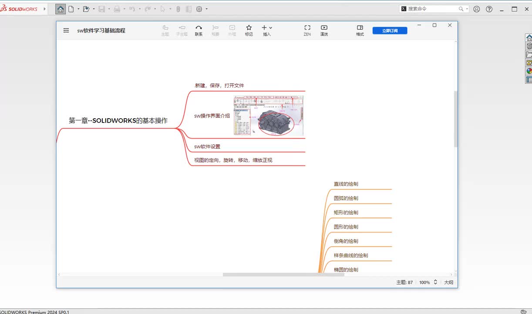
Task: Click the vertical scrollbar thumb
Action: coord(456,119)
